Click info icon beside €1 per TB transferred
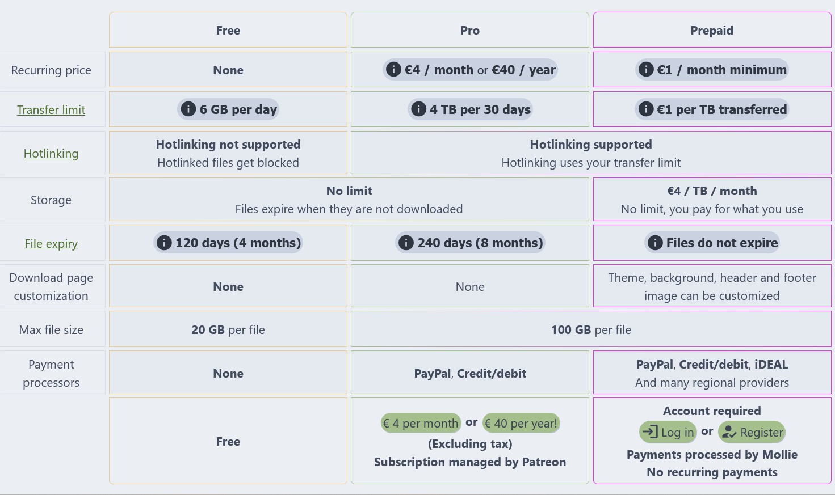This screenshot has width=835, height=495. [646, 109]
